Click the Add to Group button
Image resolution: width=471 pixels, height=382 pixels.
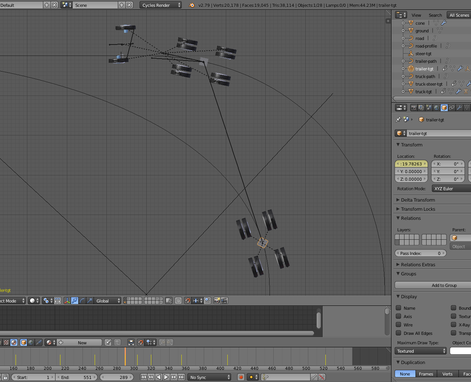pyautogui.click(x=444, y=285)
